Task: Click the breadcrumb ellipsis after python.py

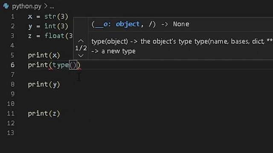Action: coord(52,7)
